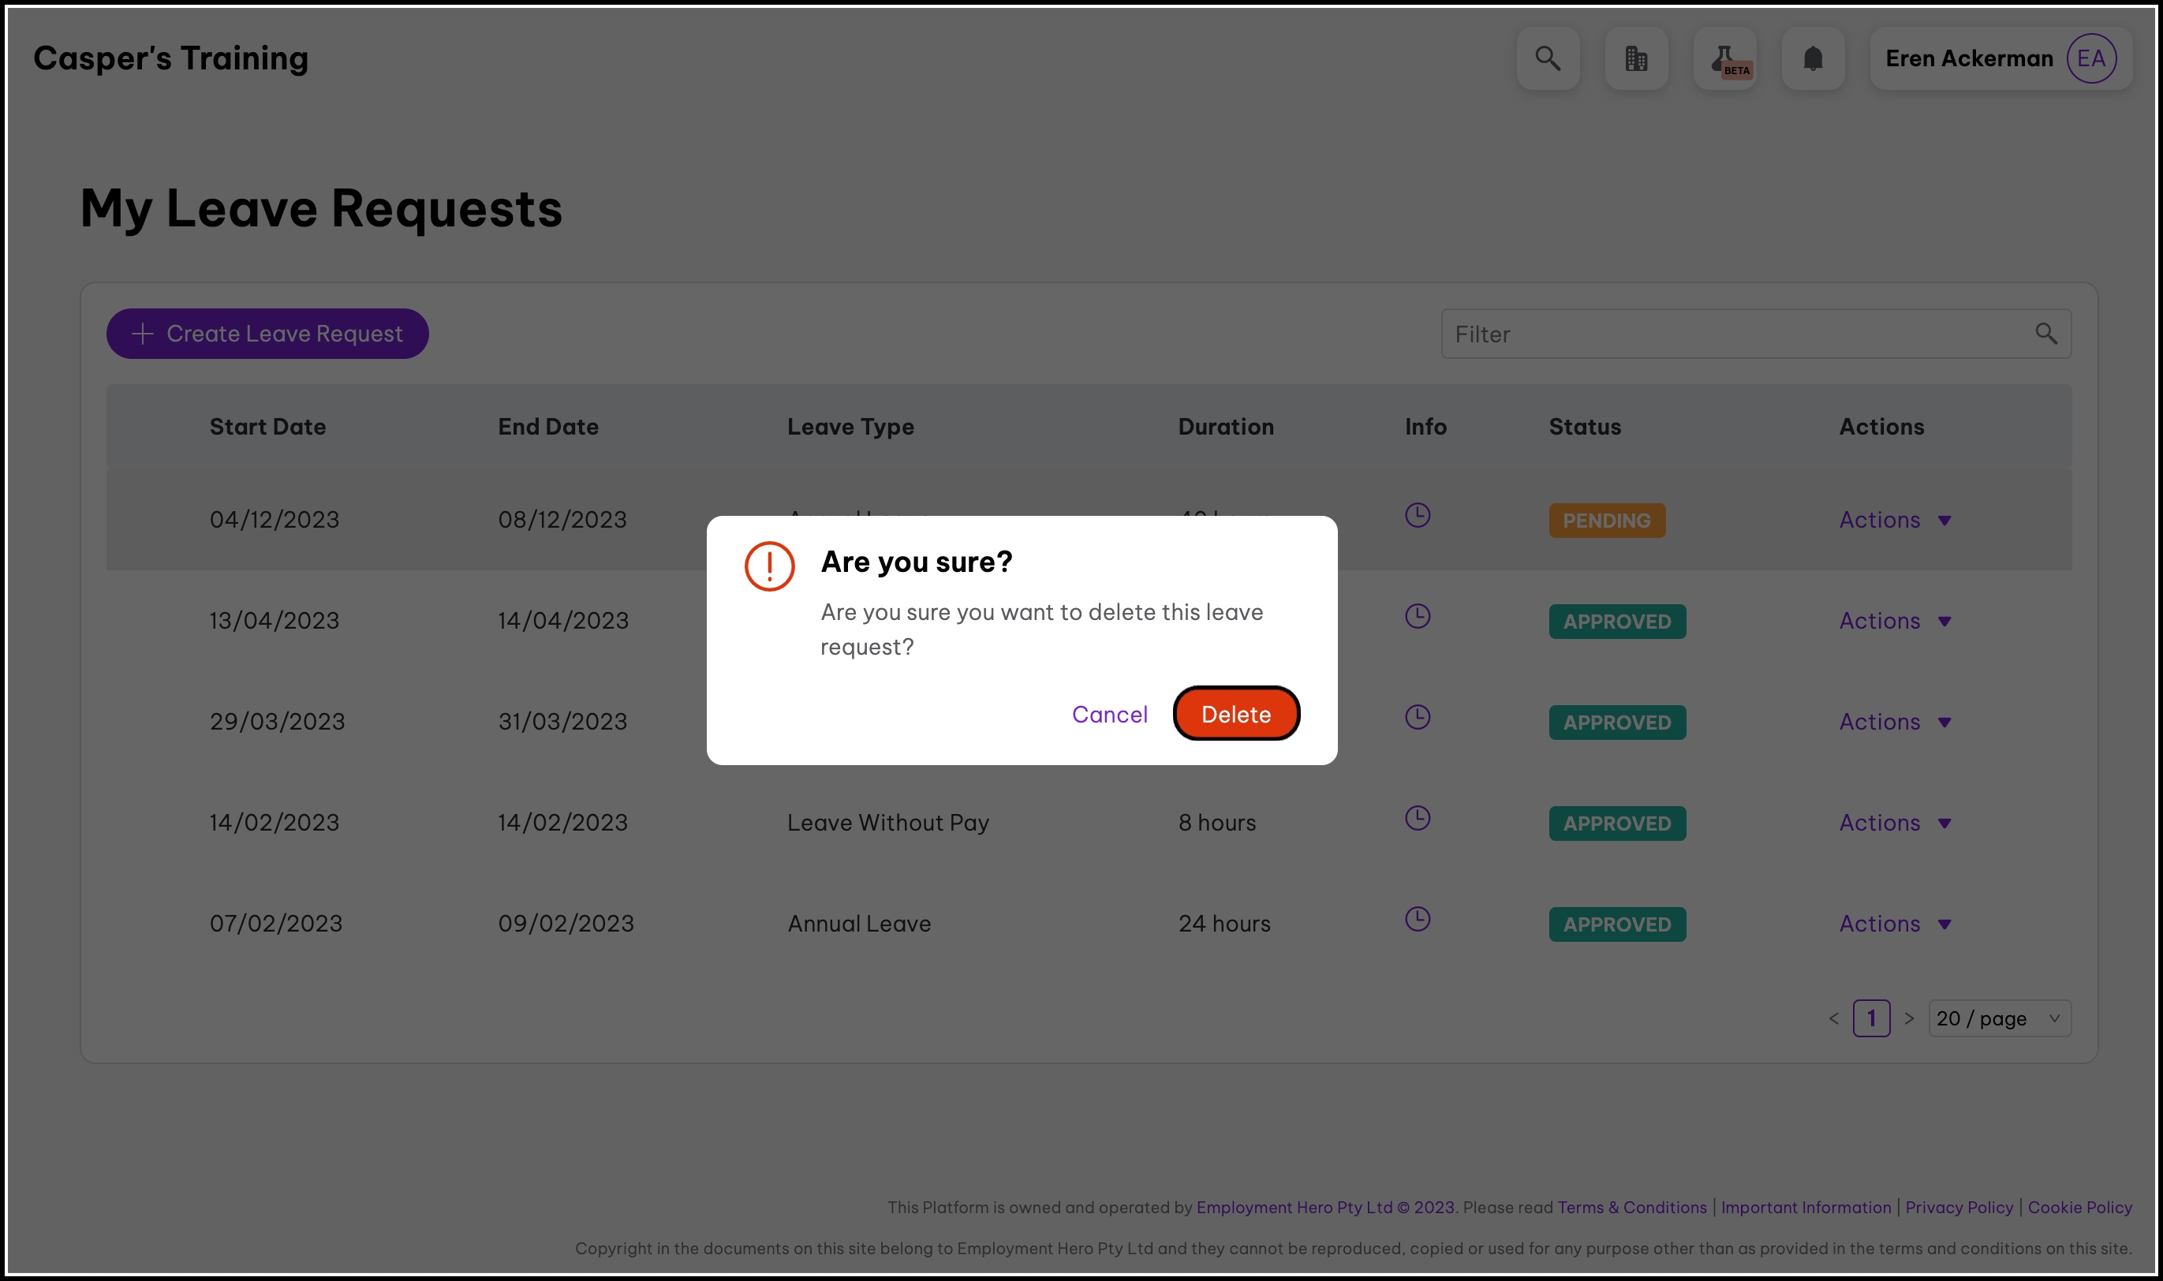Expand Actions for the 13/04/2023 leave
2163x1281 pixels.
point(1895,622)
